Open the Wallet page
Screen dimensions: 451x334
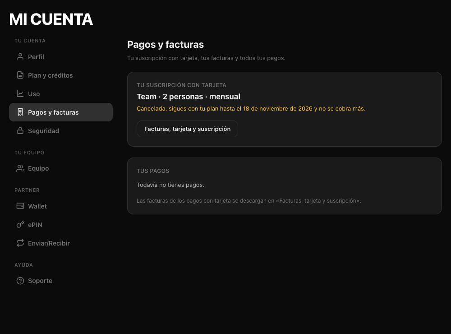tap(61, 206)
